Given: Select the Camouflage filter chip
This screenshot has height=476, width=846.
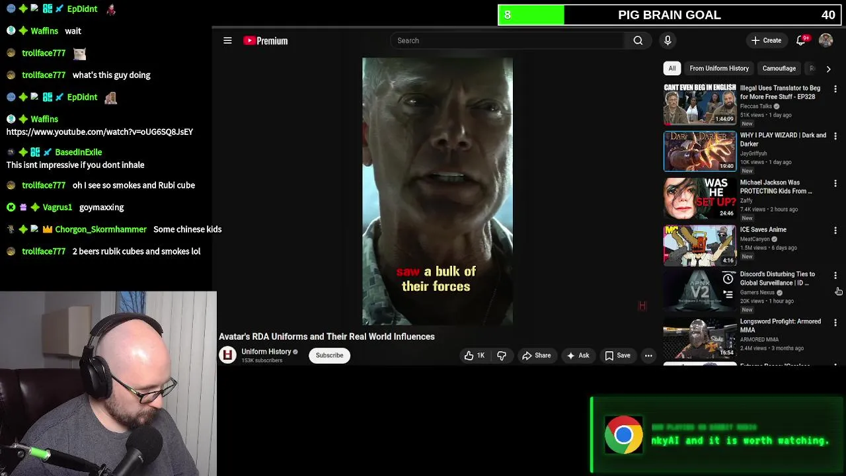Looking at the screenshot, I should click(779, 68).
